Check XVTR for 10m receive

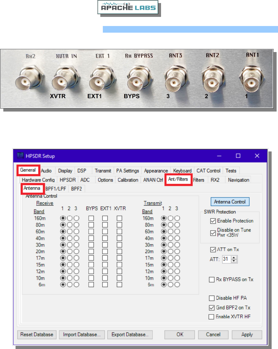119,278
